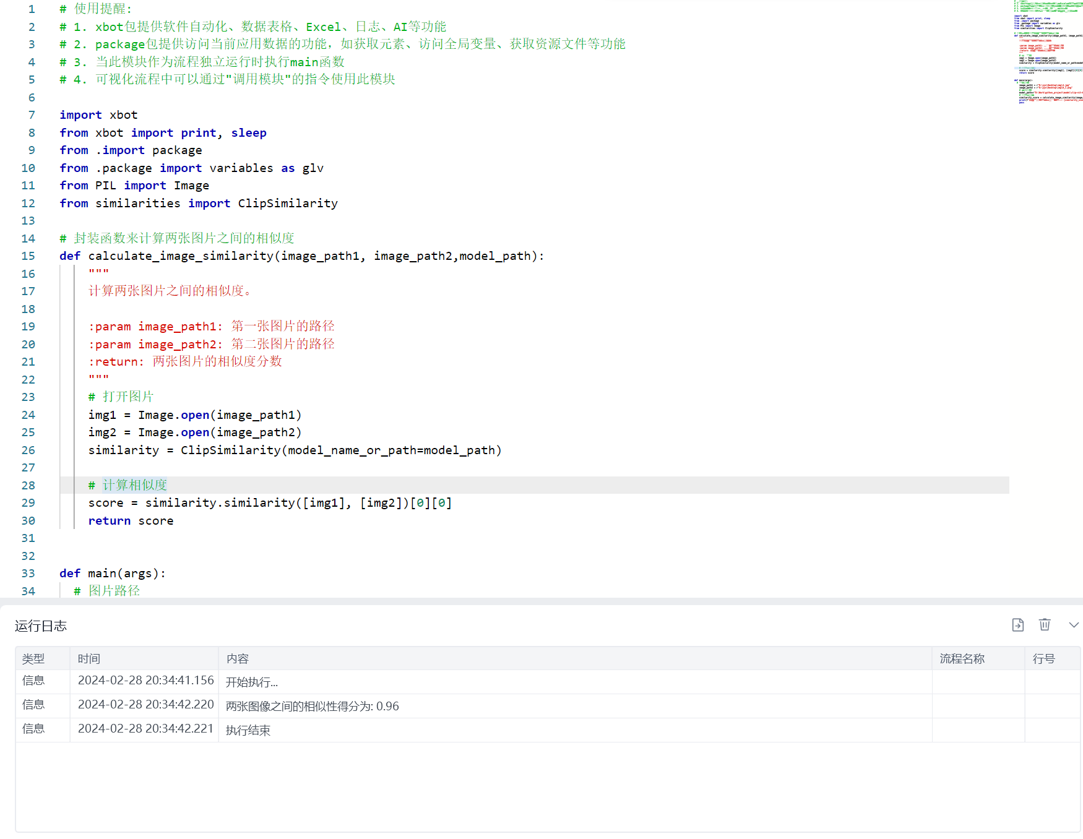Collapse the 运行日志 panel with chevron
The image size is (1083, 839).
(1074, 625)
